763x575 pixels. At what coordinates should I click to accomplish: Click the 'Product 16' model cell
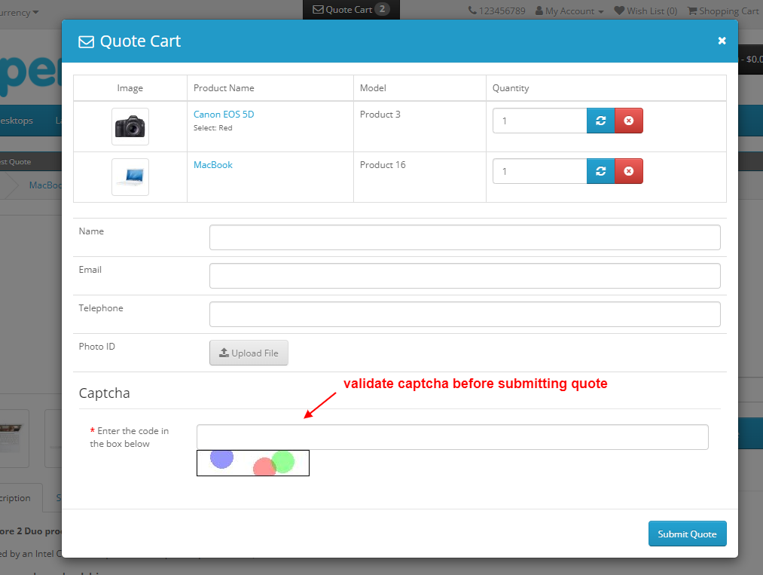coord(383,165)
